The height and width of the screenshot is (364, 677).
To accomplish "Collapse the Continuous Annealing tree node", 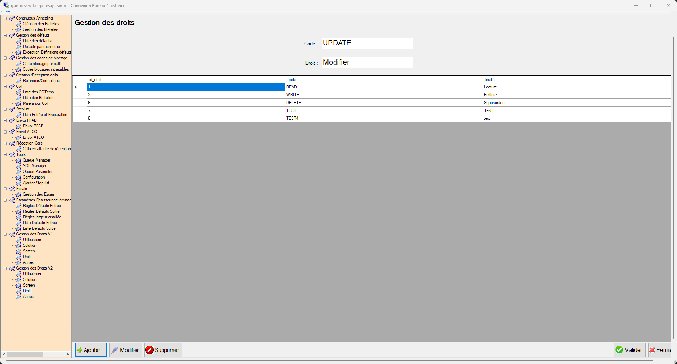I will [x=5, y=18].
